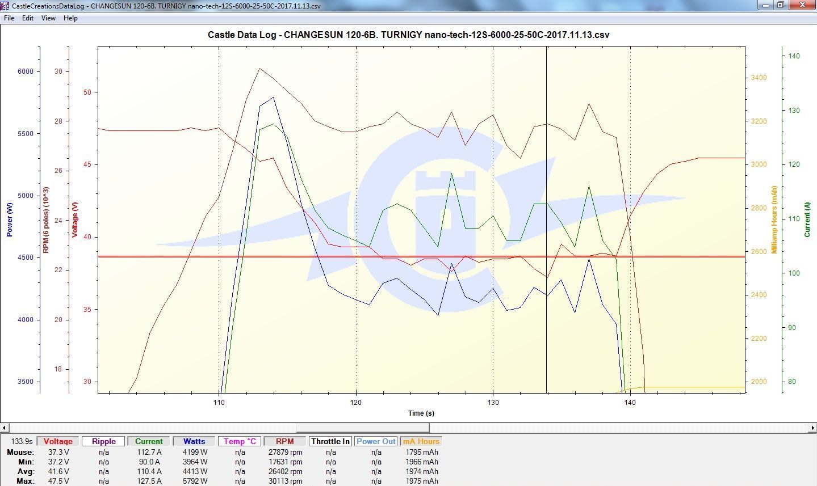
Task: Click the RPM (6 poles) axis label
Action: [x=46, y=220]
